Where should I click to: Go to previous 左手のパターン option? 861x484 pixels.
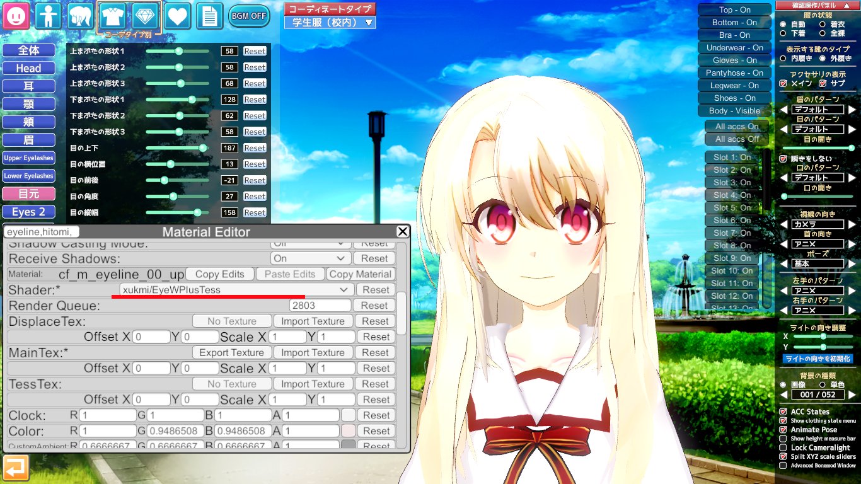pyautogui.click(x=785, y=291)
